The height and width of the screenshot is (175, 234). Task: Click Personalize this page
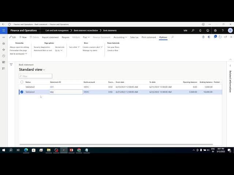(x=18, y=50)
